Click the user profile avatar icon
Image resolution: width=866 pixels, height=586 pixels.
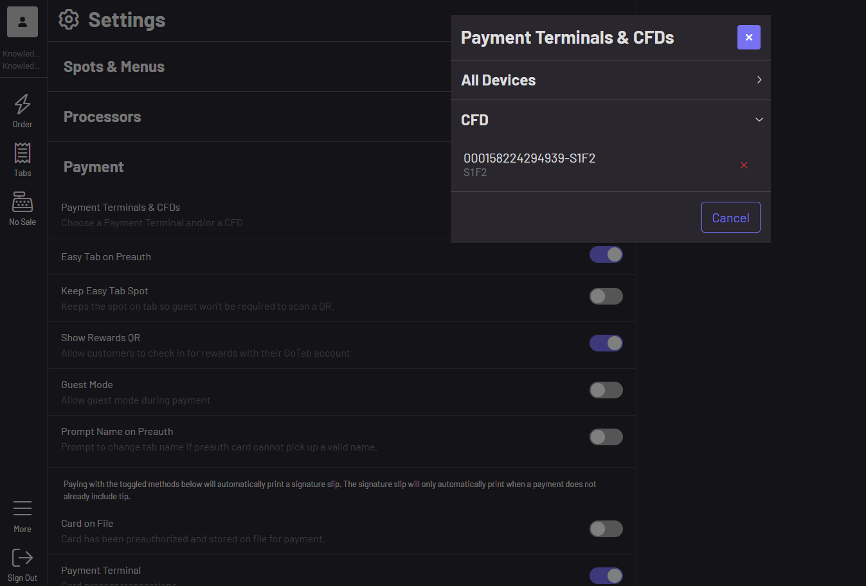point(23,22)
